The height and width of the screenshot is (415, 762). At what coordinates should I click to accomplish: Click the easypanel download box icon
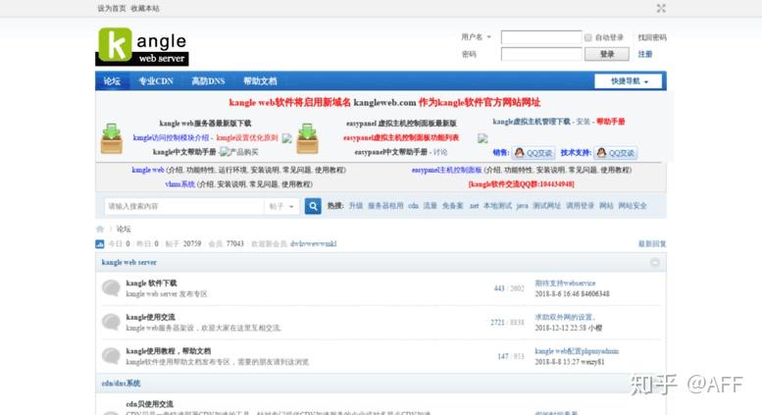[308, 138]
